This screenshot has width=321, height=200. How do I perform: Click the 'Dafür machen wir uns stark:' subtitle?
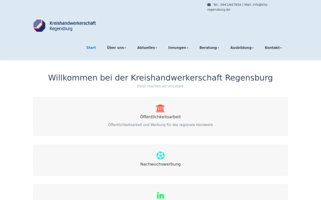(x=160, y=86)
